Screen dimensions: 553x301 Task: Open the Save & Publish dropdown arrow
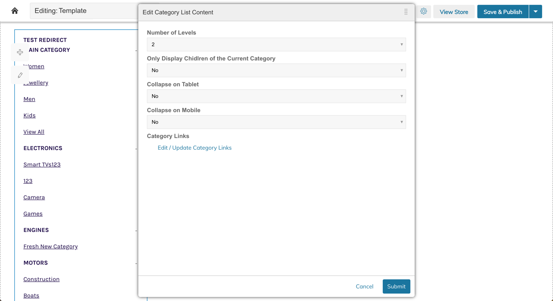(x=536, y=12)
